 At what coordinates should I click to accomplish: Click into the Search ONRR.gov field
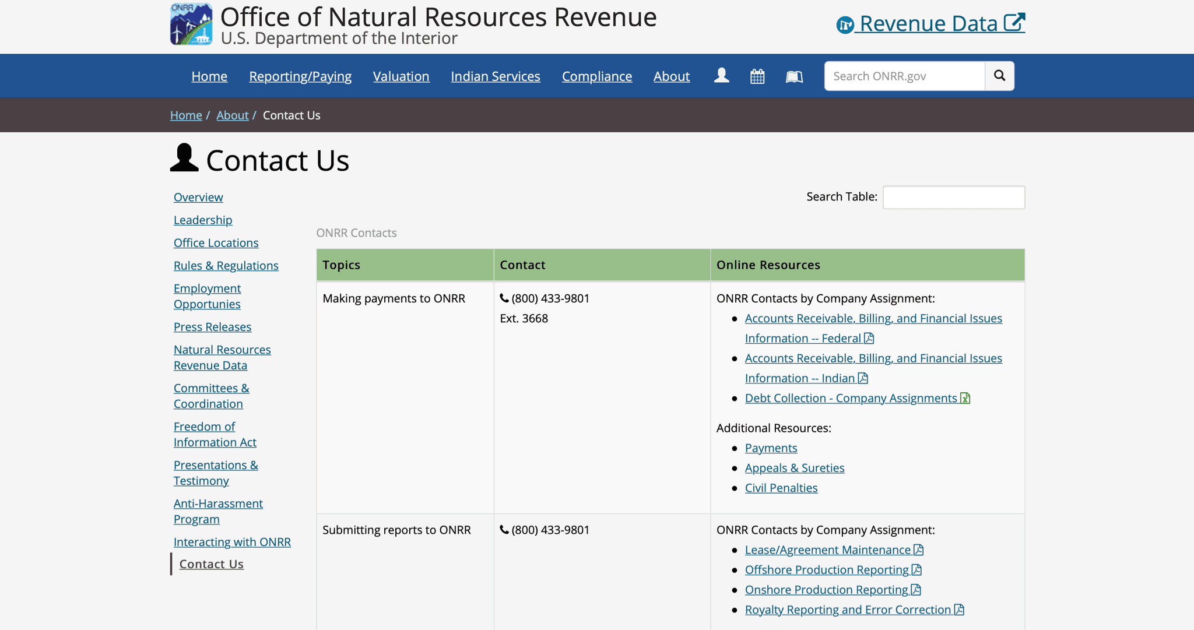coord(904,76)
